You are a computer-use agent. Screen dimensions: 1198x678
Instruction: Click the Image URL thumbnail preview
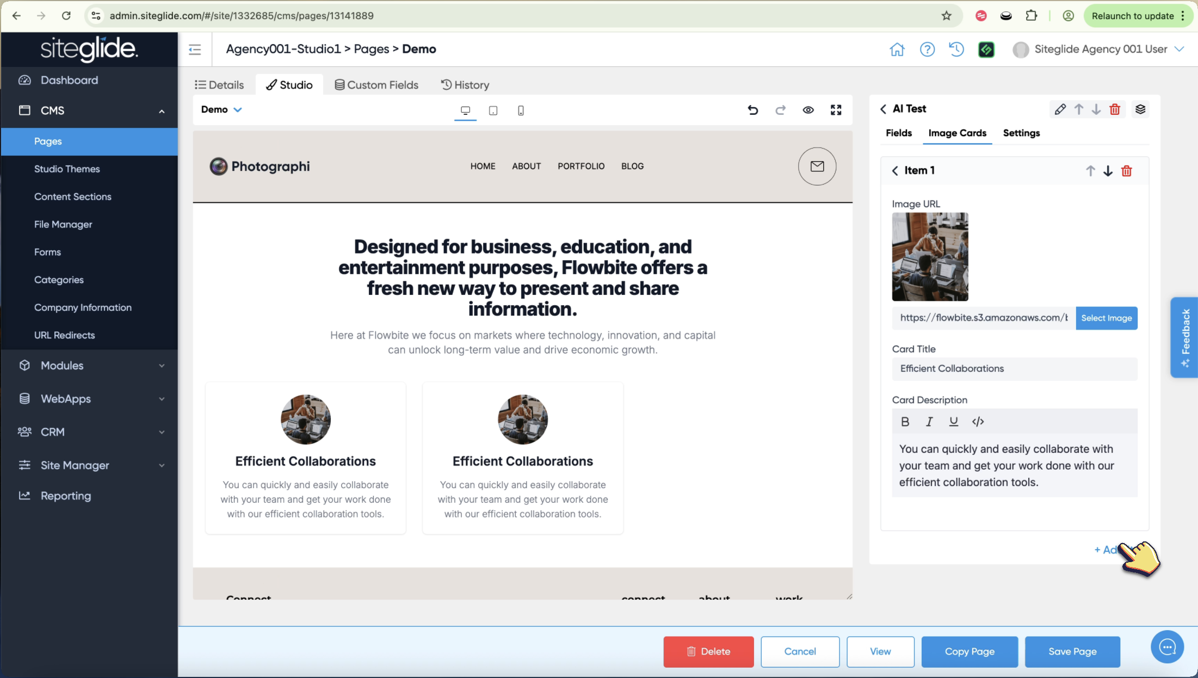pos(930,256)
